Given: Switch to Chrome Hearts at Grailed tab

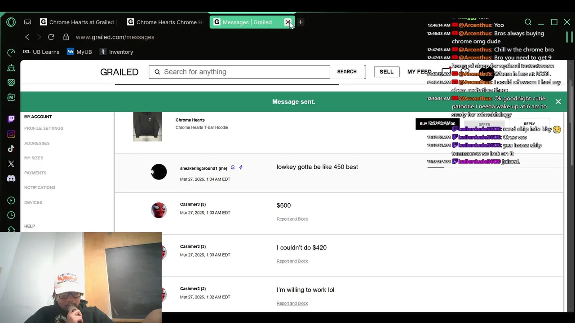Looking at the screenshot, I should click(x=77, y=22).
